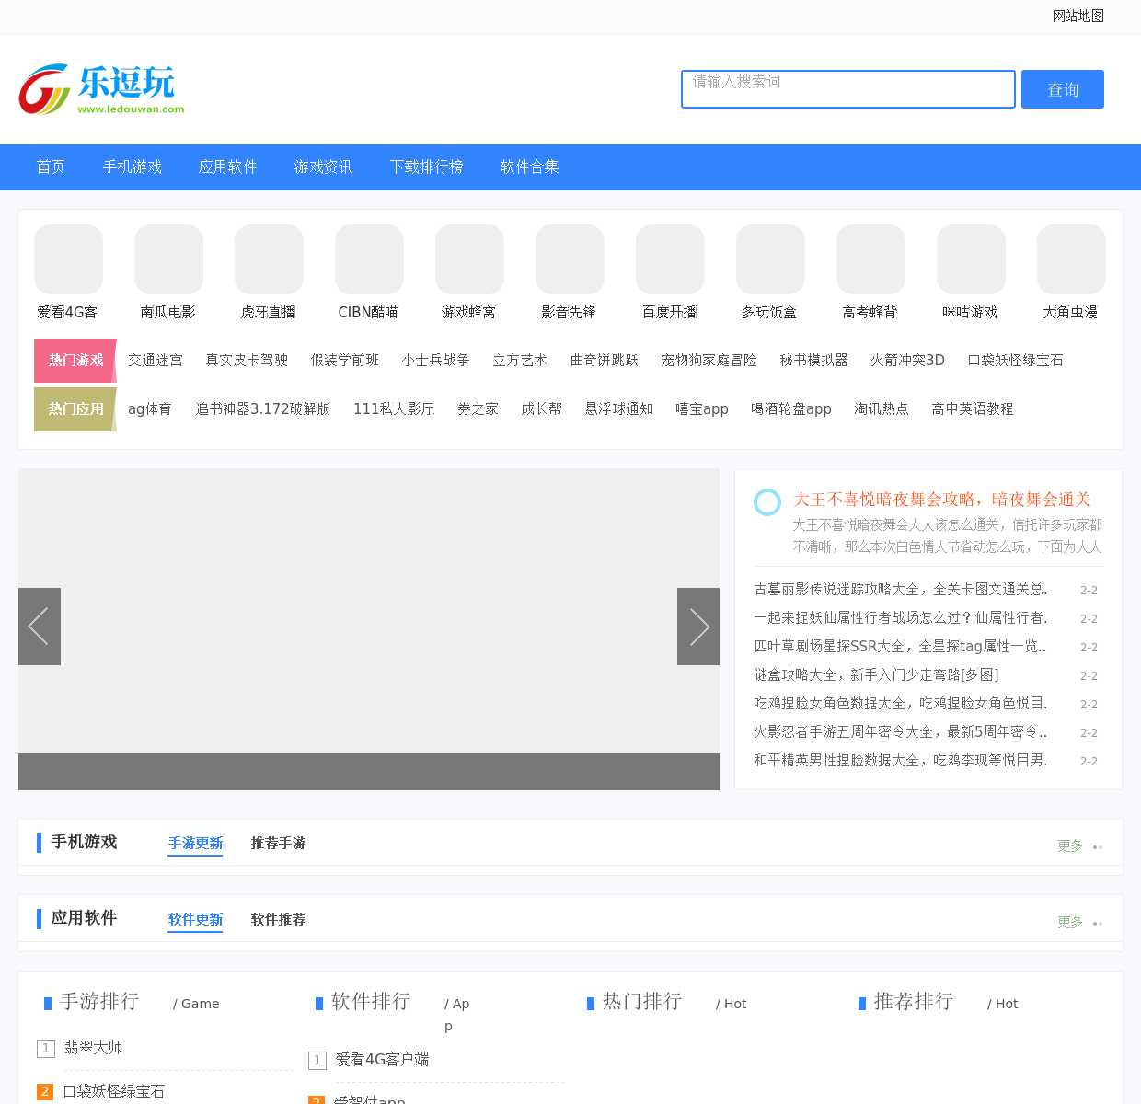Open 手机游戏 in the navigation bar

click(133, 167)
